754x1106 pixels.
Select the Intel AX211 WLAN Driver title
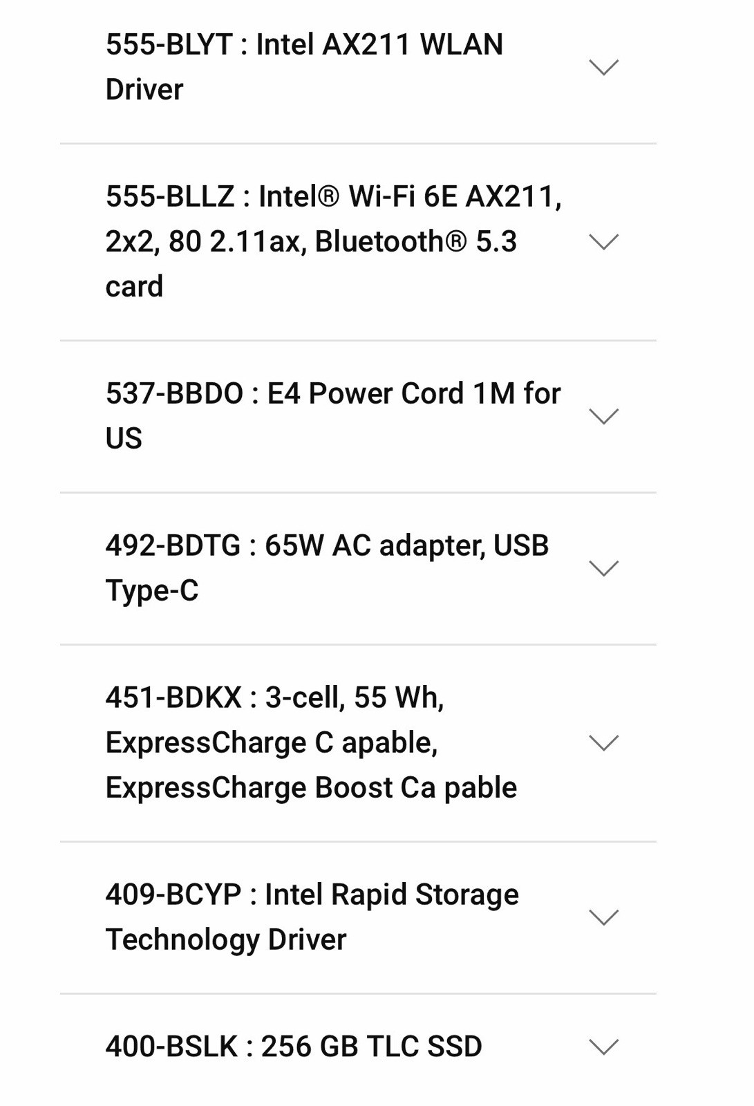pos(304,67)
